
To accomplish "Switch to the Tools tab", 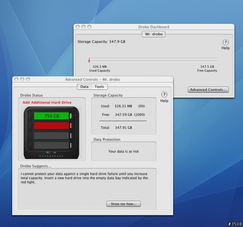I will (99, 87).
